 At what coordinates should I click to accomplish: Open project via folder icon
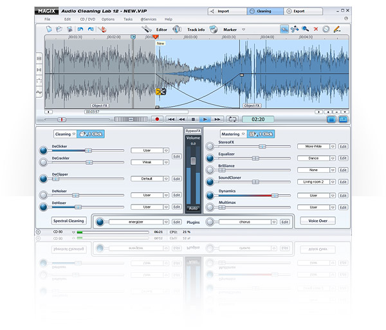point(59,30)
